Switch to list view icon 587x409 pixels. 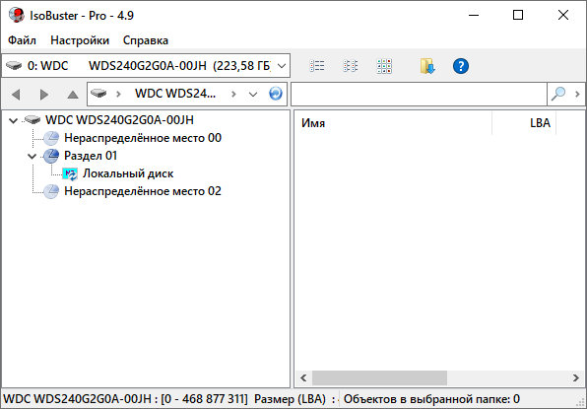pyautogui.click(x=317, y=66)
